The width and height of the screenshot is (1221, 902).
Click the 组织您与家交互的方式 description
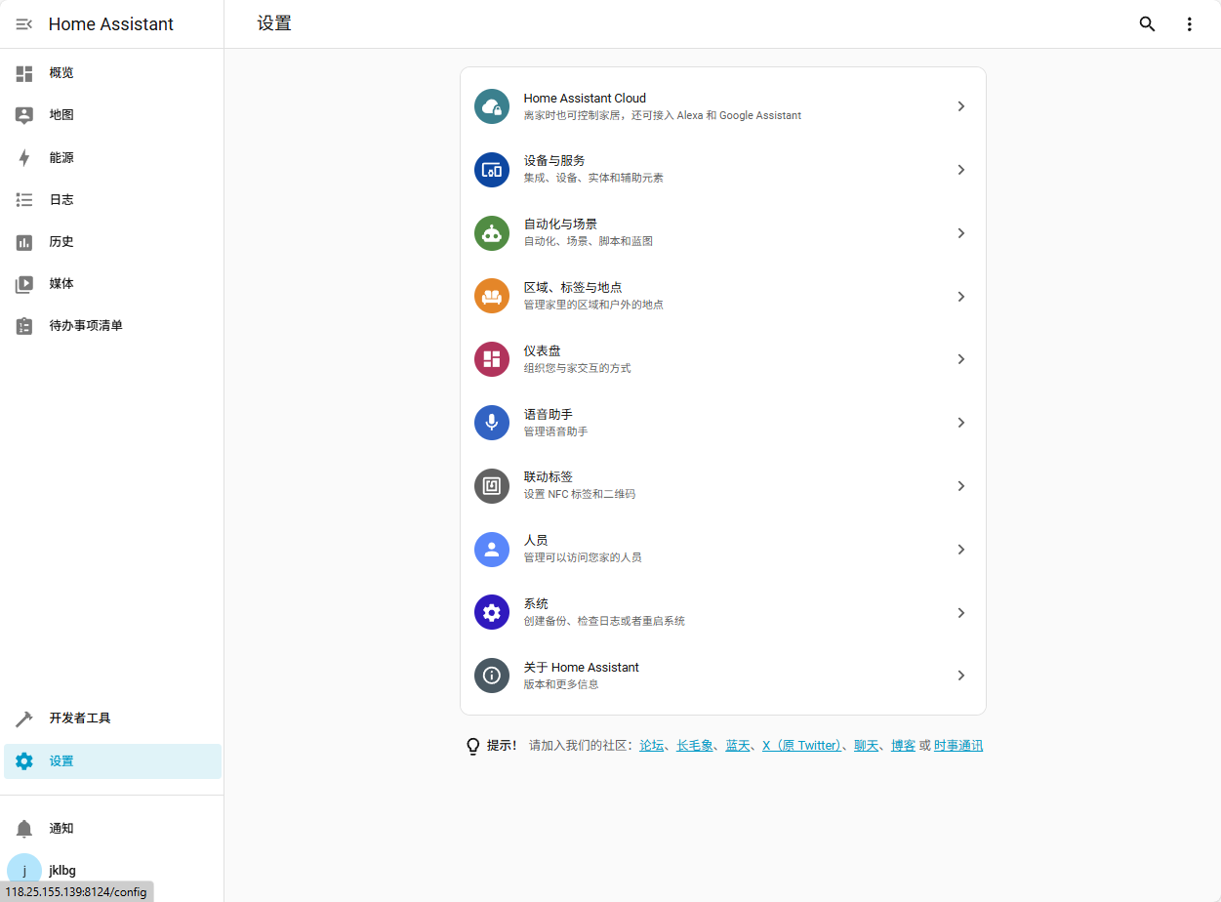coord(578,368)
